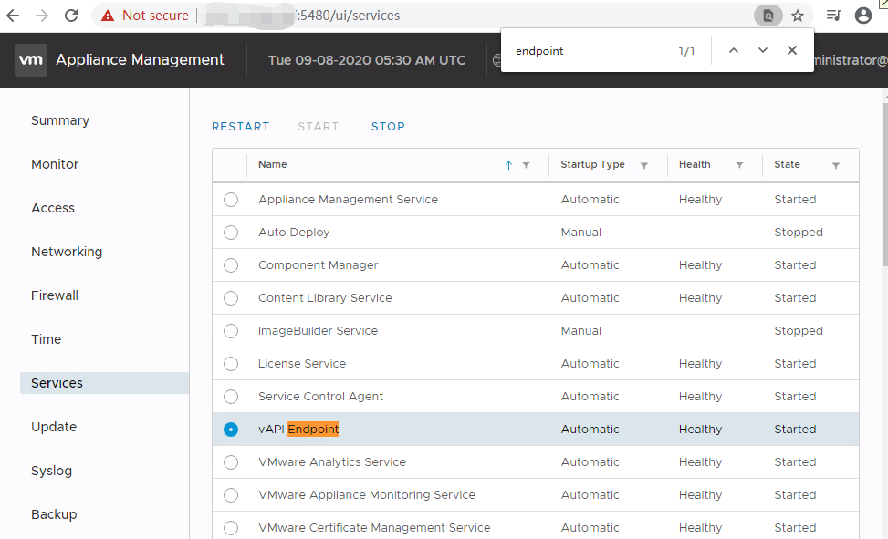This screenshot has width=888, height=539.
Task: Click the browser back arrow
Action: pos(13,16)
